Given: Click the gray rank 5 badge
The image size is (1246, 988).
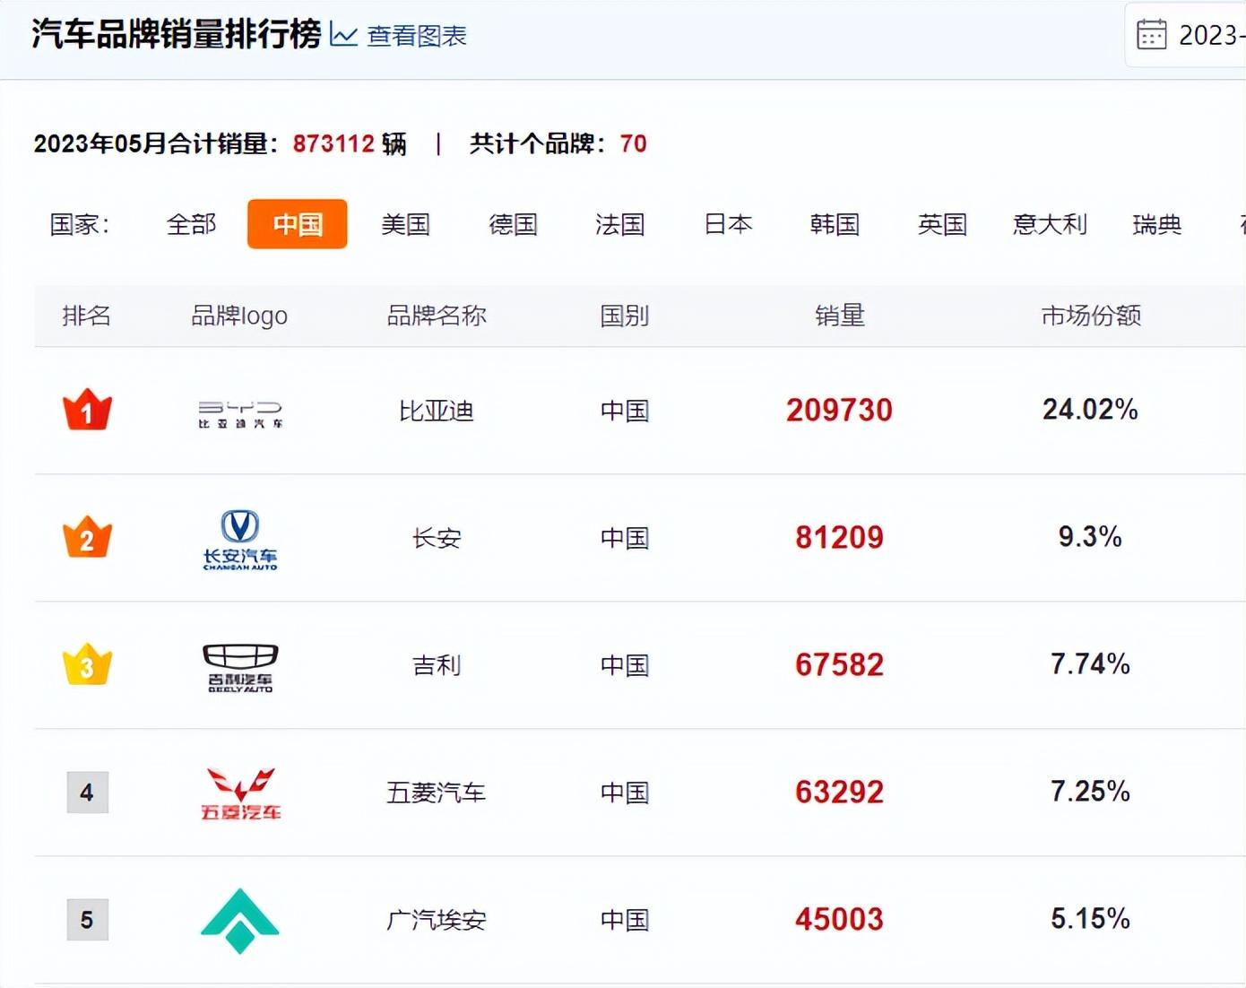Looking at the screenshot, I should [87, 920].
